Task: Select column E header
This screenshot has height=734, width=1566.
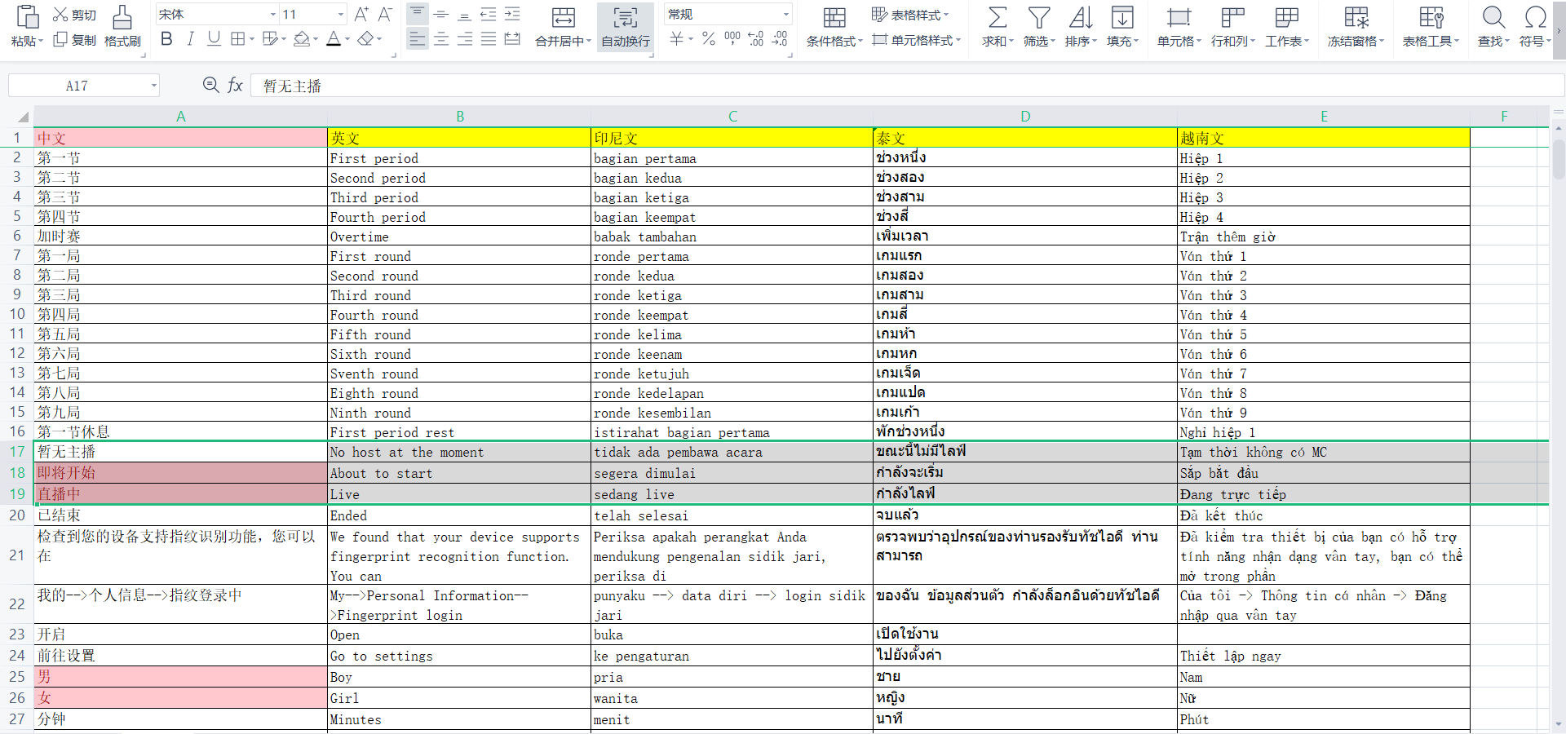Action: tap(1324, 117)
